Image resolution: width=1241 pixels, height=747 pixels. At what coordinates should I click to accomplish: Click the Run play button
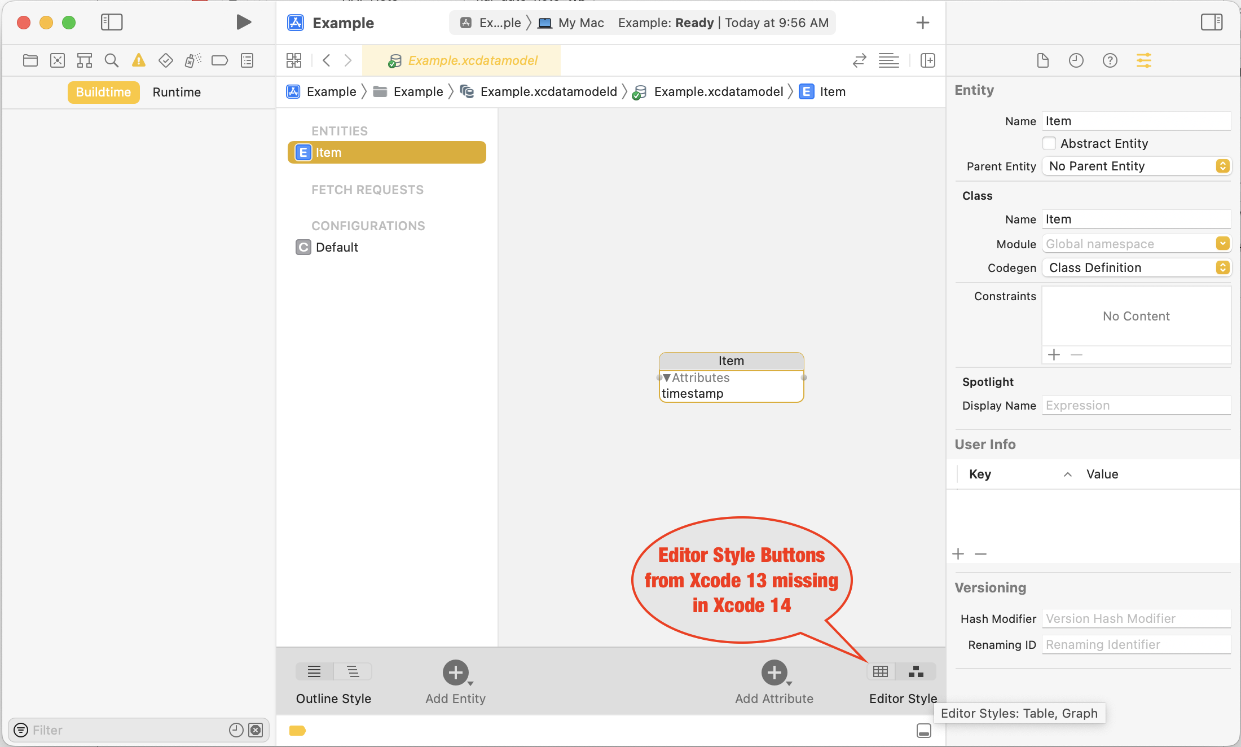pyautogui.click(x=244, y=23)
